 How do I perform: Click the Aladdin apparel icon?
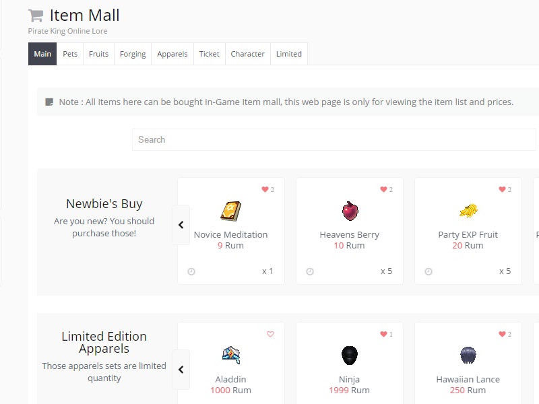point(231,356)
